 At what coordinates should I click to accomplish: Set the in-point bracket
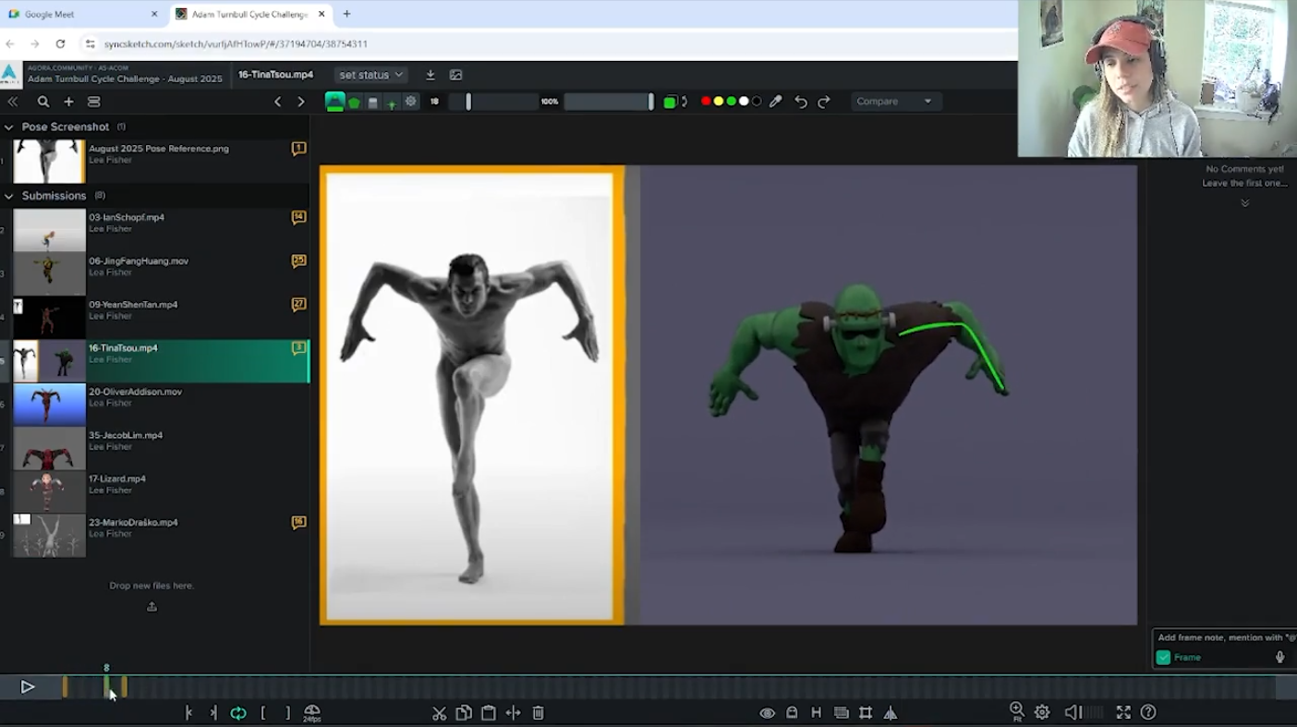coord(263,712)
